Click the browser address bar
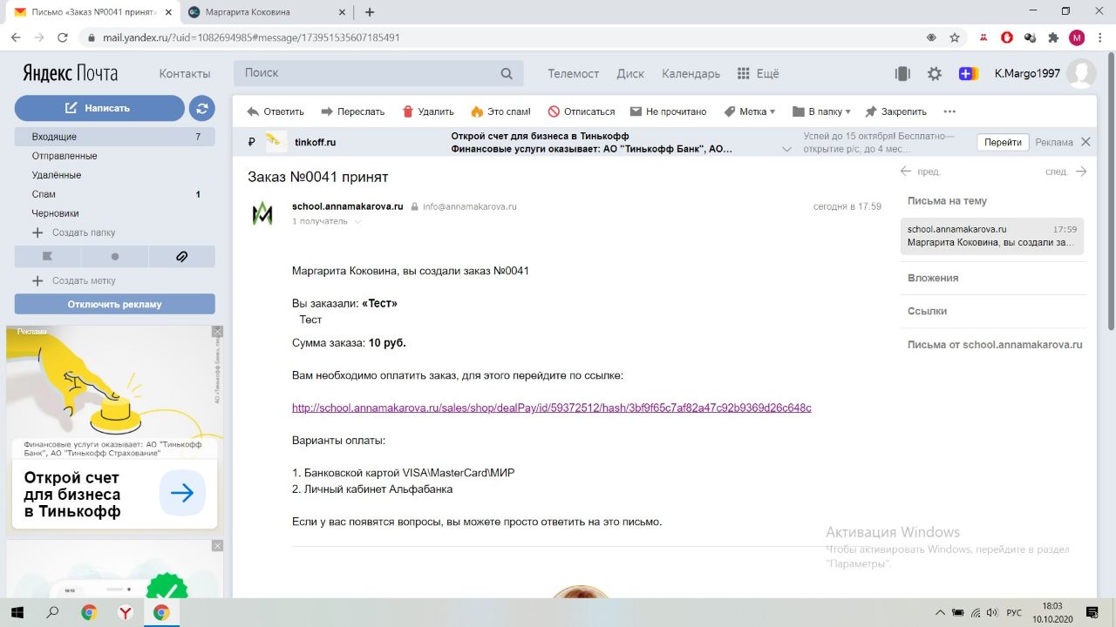 tap(506, 37)
